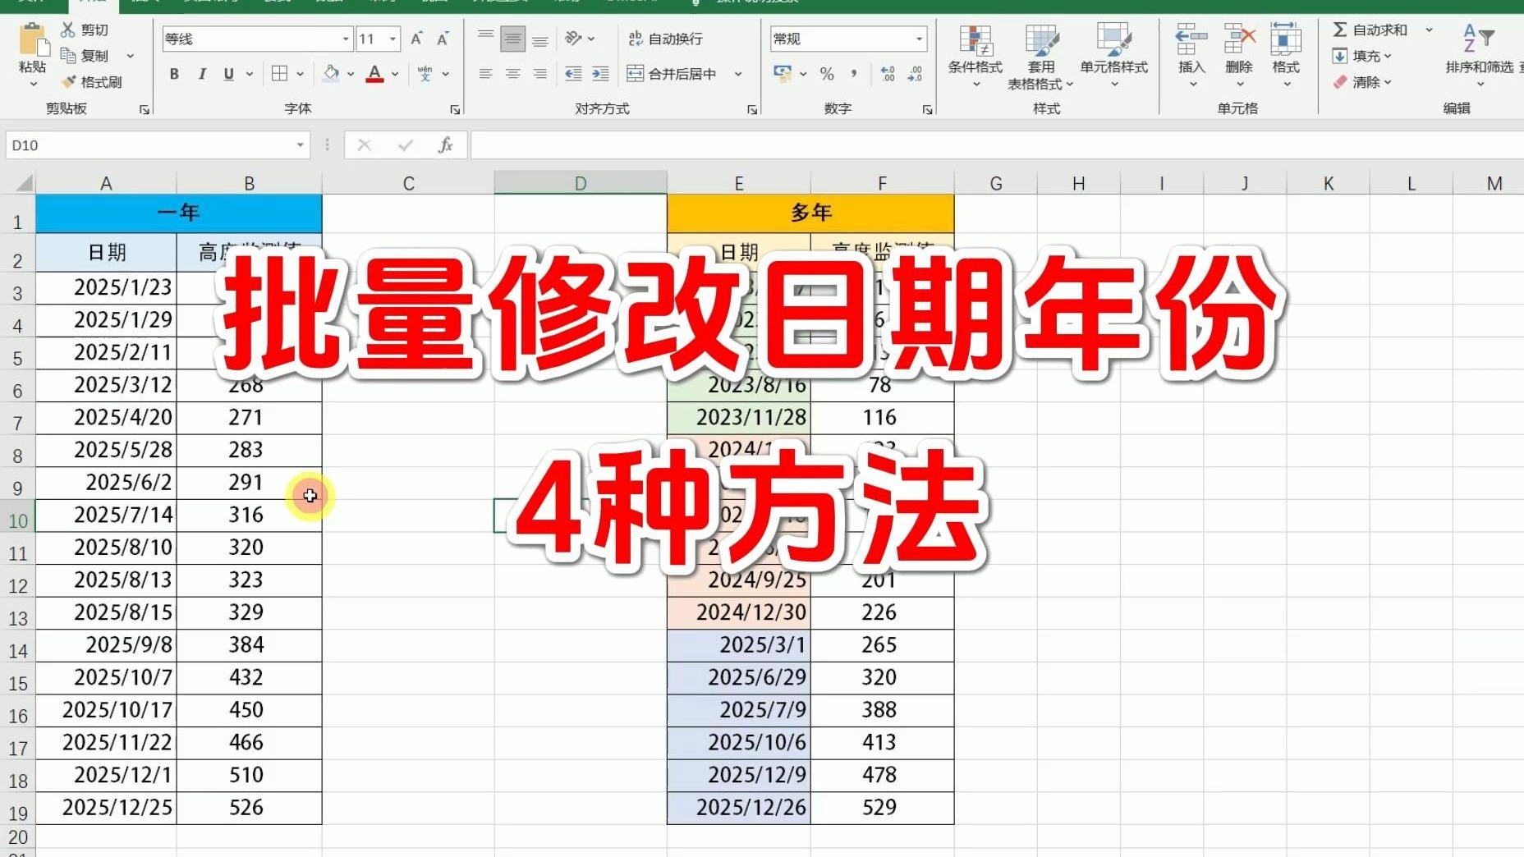Image resolution: width=1524 pixels, height=857 pixels.
Task: Toggle Italic formatting
Action: pyautogui.click(x=202, y=74)
